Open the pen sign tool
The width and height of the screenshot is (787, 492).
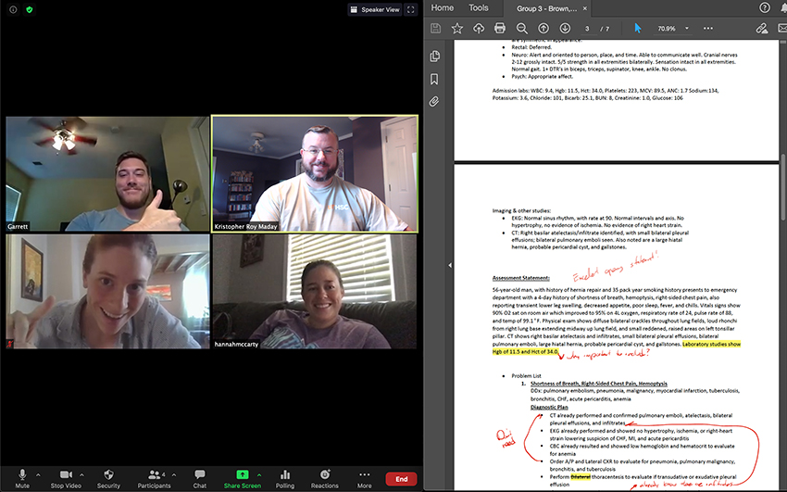pyautogui.click(x=761, y=28)
